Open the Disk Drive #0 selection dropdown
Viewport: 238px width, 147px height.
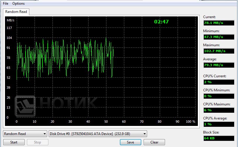point(98,134)
